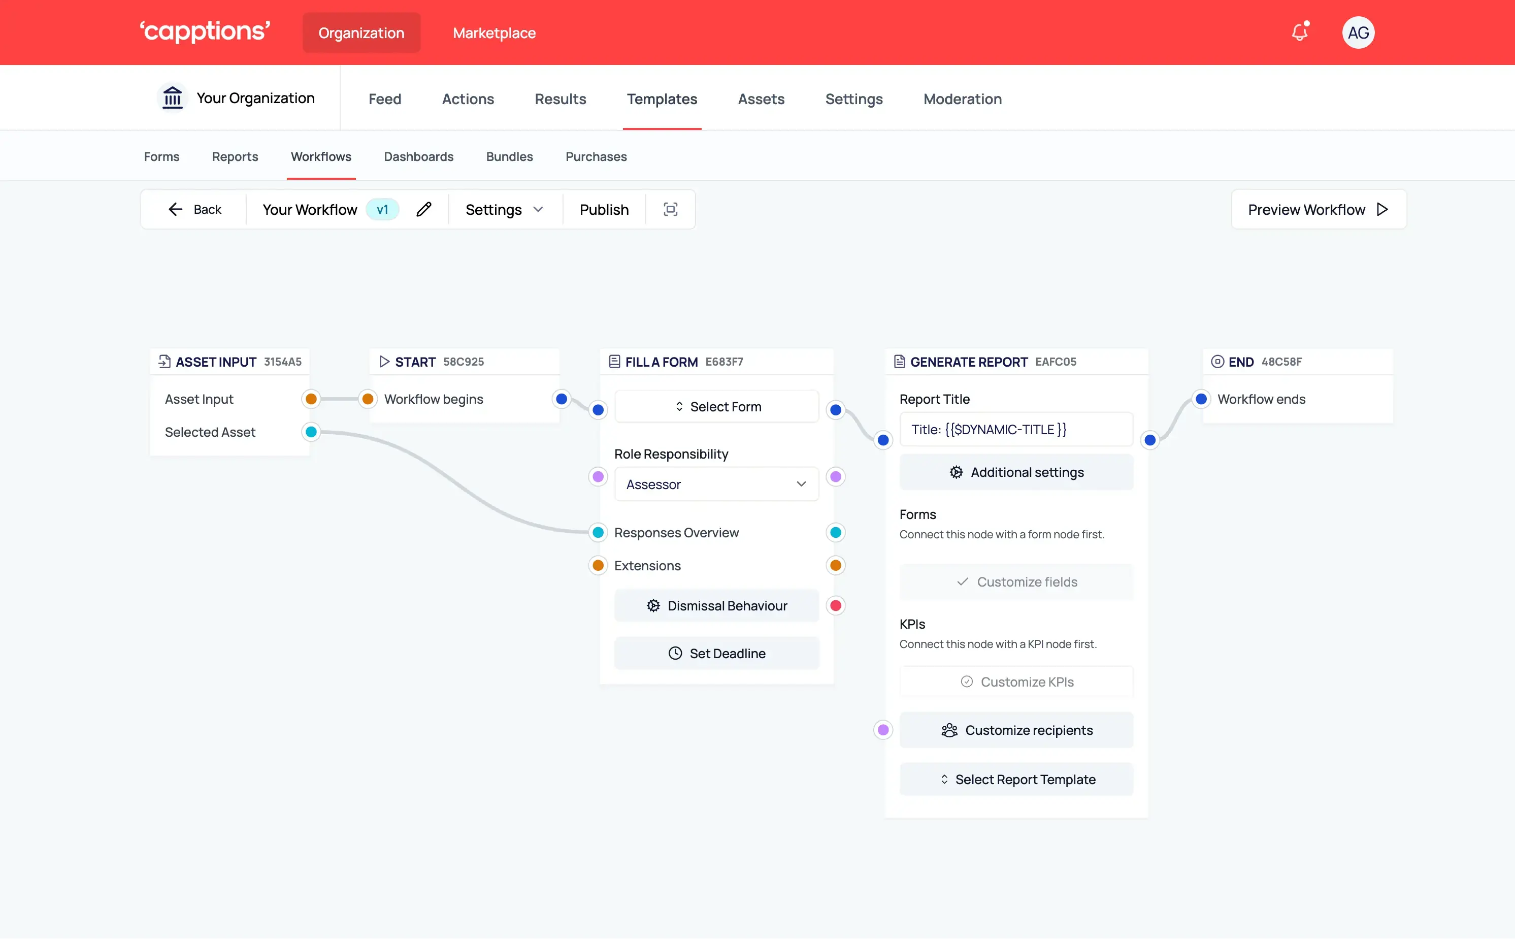Switch to the Dashboards sub-tab
The height and width of the screenshot is (939, 1515).
pos(418,156)
